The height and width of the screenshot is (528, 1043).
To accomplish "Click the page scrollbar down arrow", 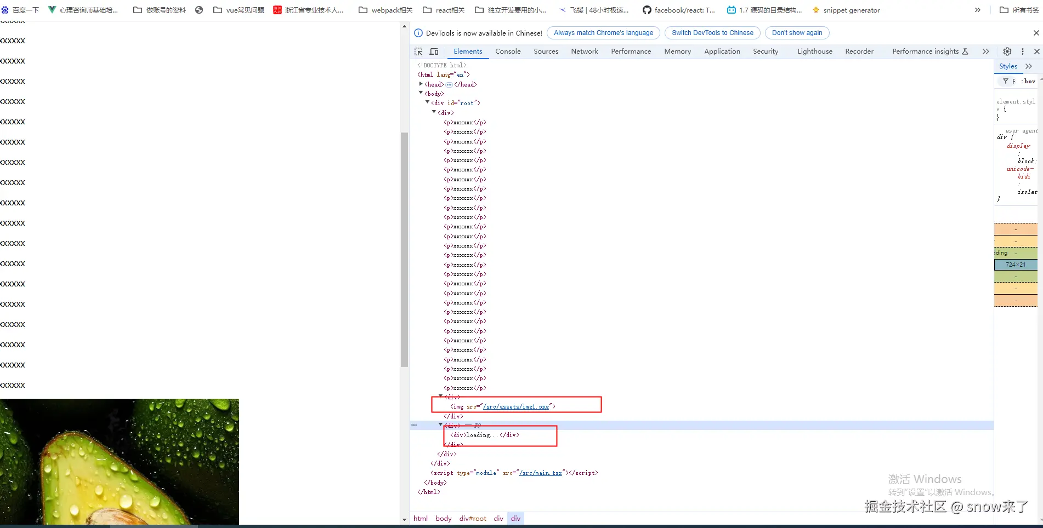I will click(x=404, y=520).
